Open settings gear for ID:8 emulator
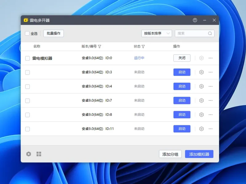246x184 pixels. click(x=201, y=115)
